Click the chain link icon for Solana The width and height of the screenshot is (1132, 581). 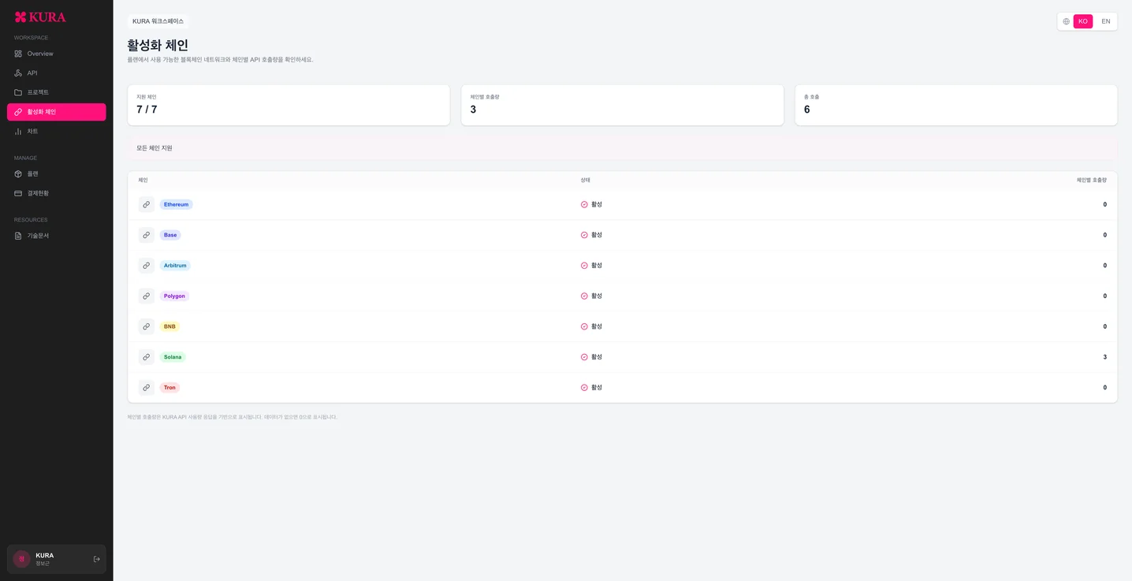147,357
